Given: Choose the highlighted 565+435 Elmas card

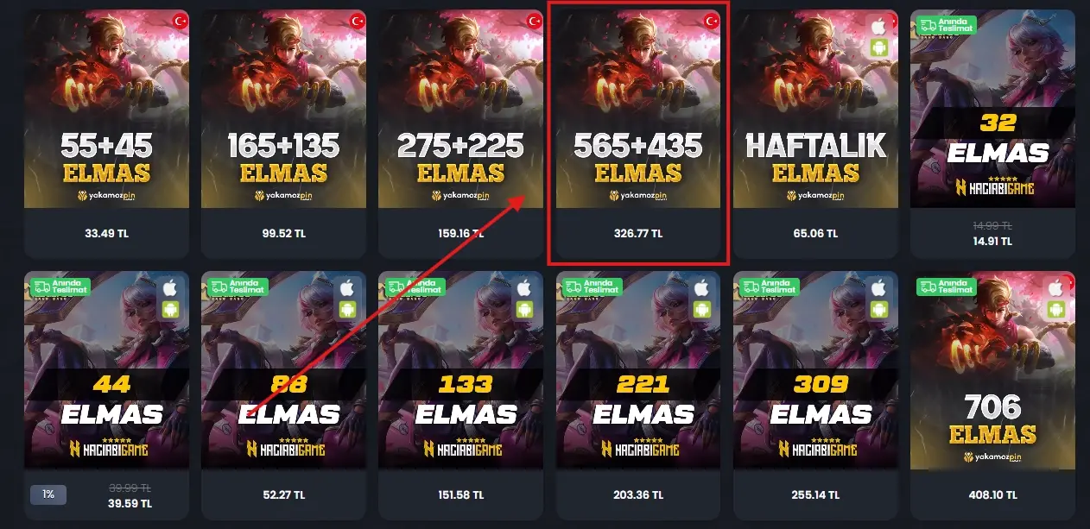Looking at the screenshot, I should tap(638, 134).
